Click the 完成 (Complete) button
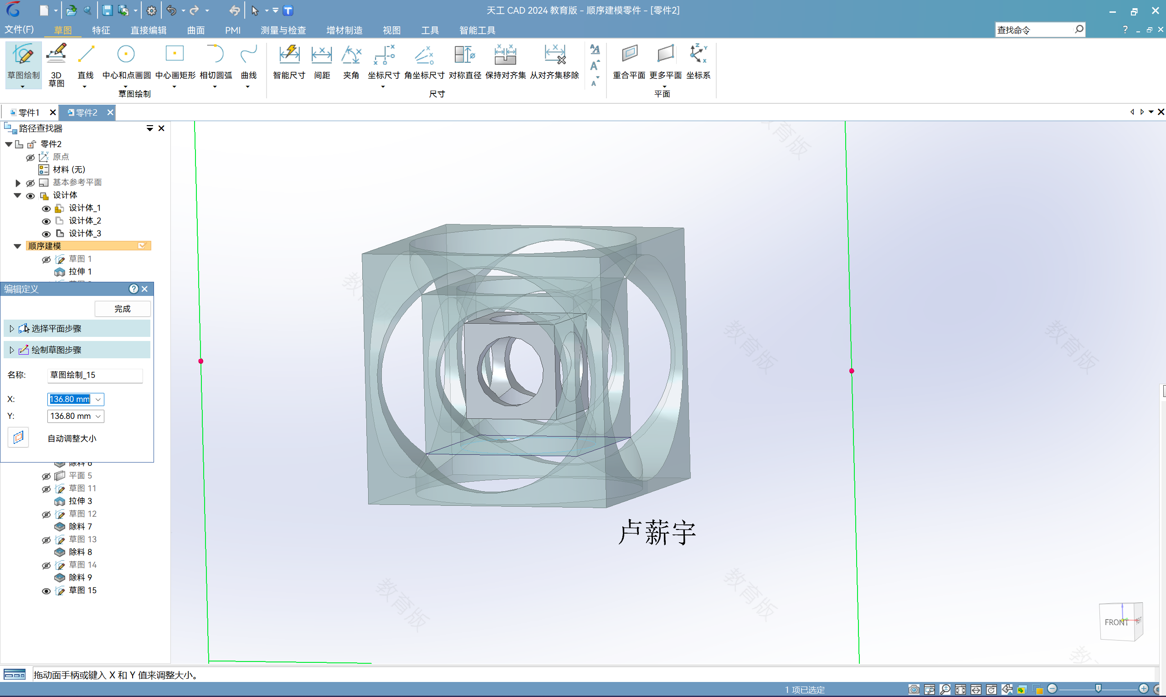This screenshot has width=1166, height=697. (123, 308)
